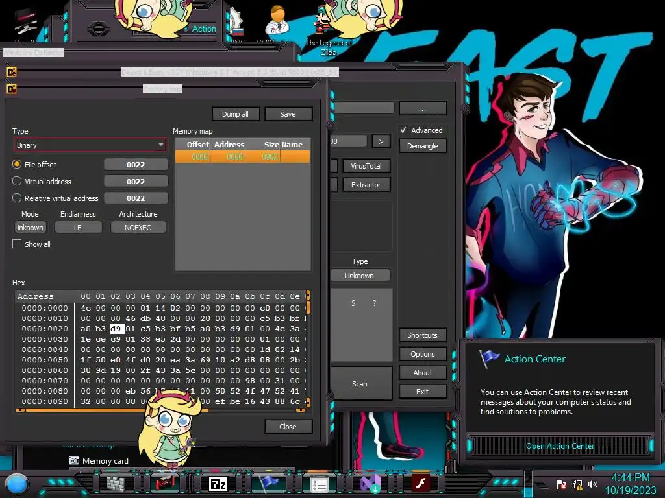Open the blue flag Action Center taskbar icon

[x=269, y=483]
